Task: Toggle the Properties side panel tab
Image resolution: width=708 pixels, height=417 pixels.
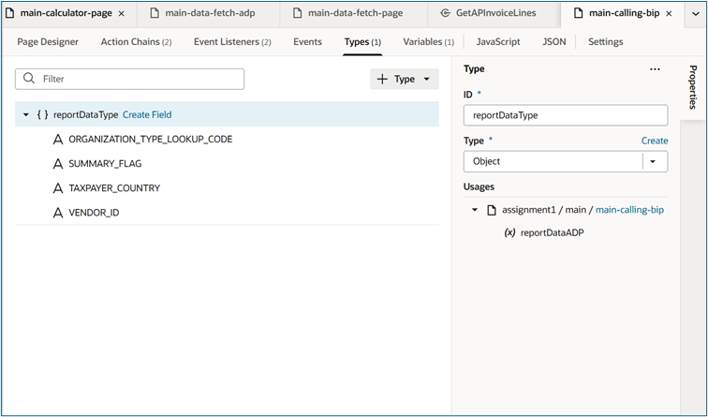Action: coord(693,87)
